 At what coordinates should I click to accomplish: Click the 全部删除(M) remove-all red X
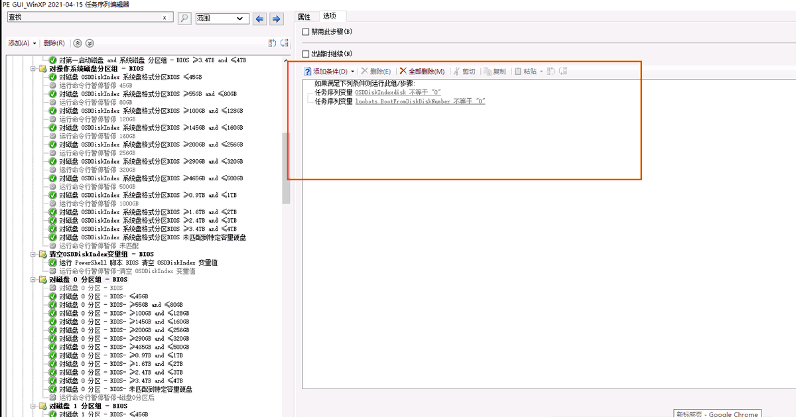422,71
